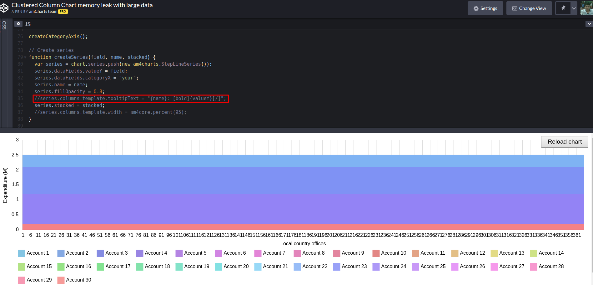Click the PRO badge
Viewport: 593px width, 285px height.
[x=63, y=12]
